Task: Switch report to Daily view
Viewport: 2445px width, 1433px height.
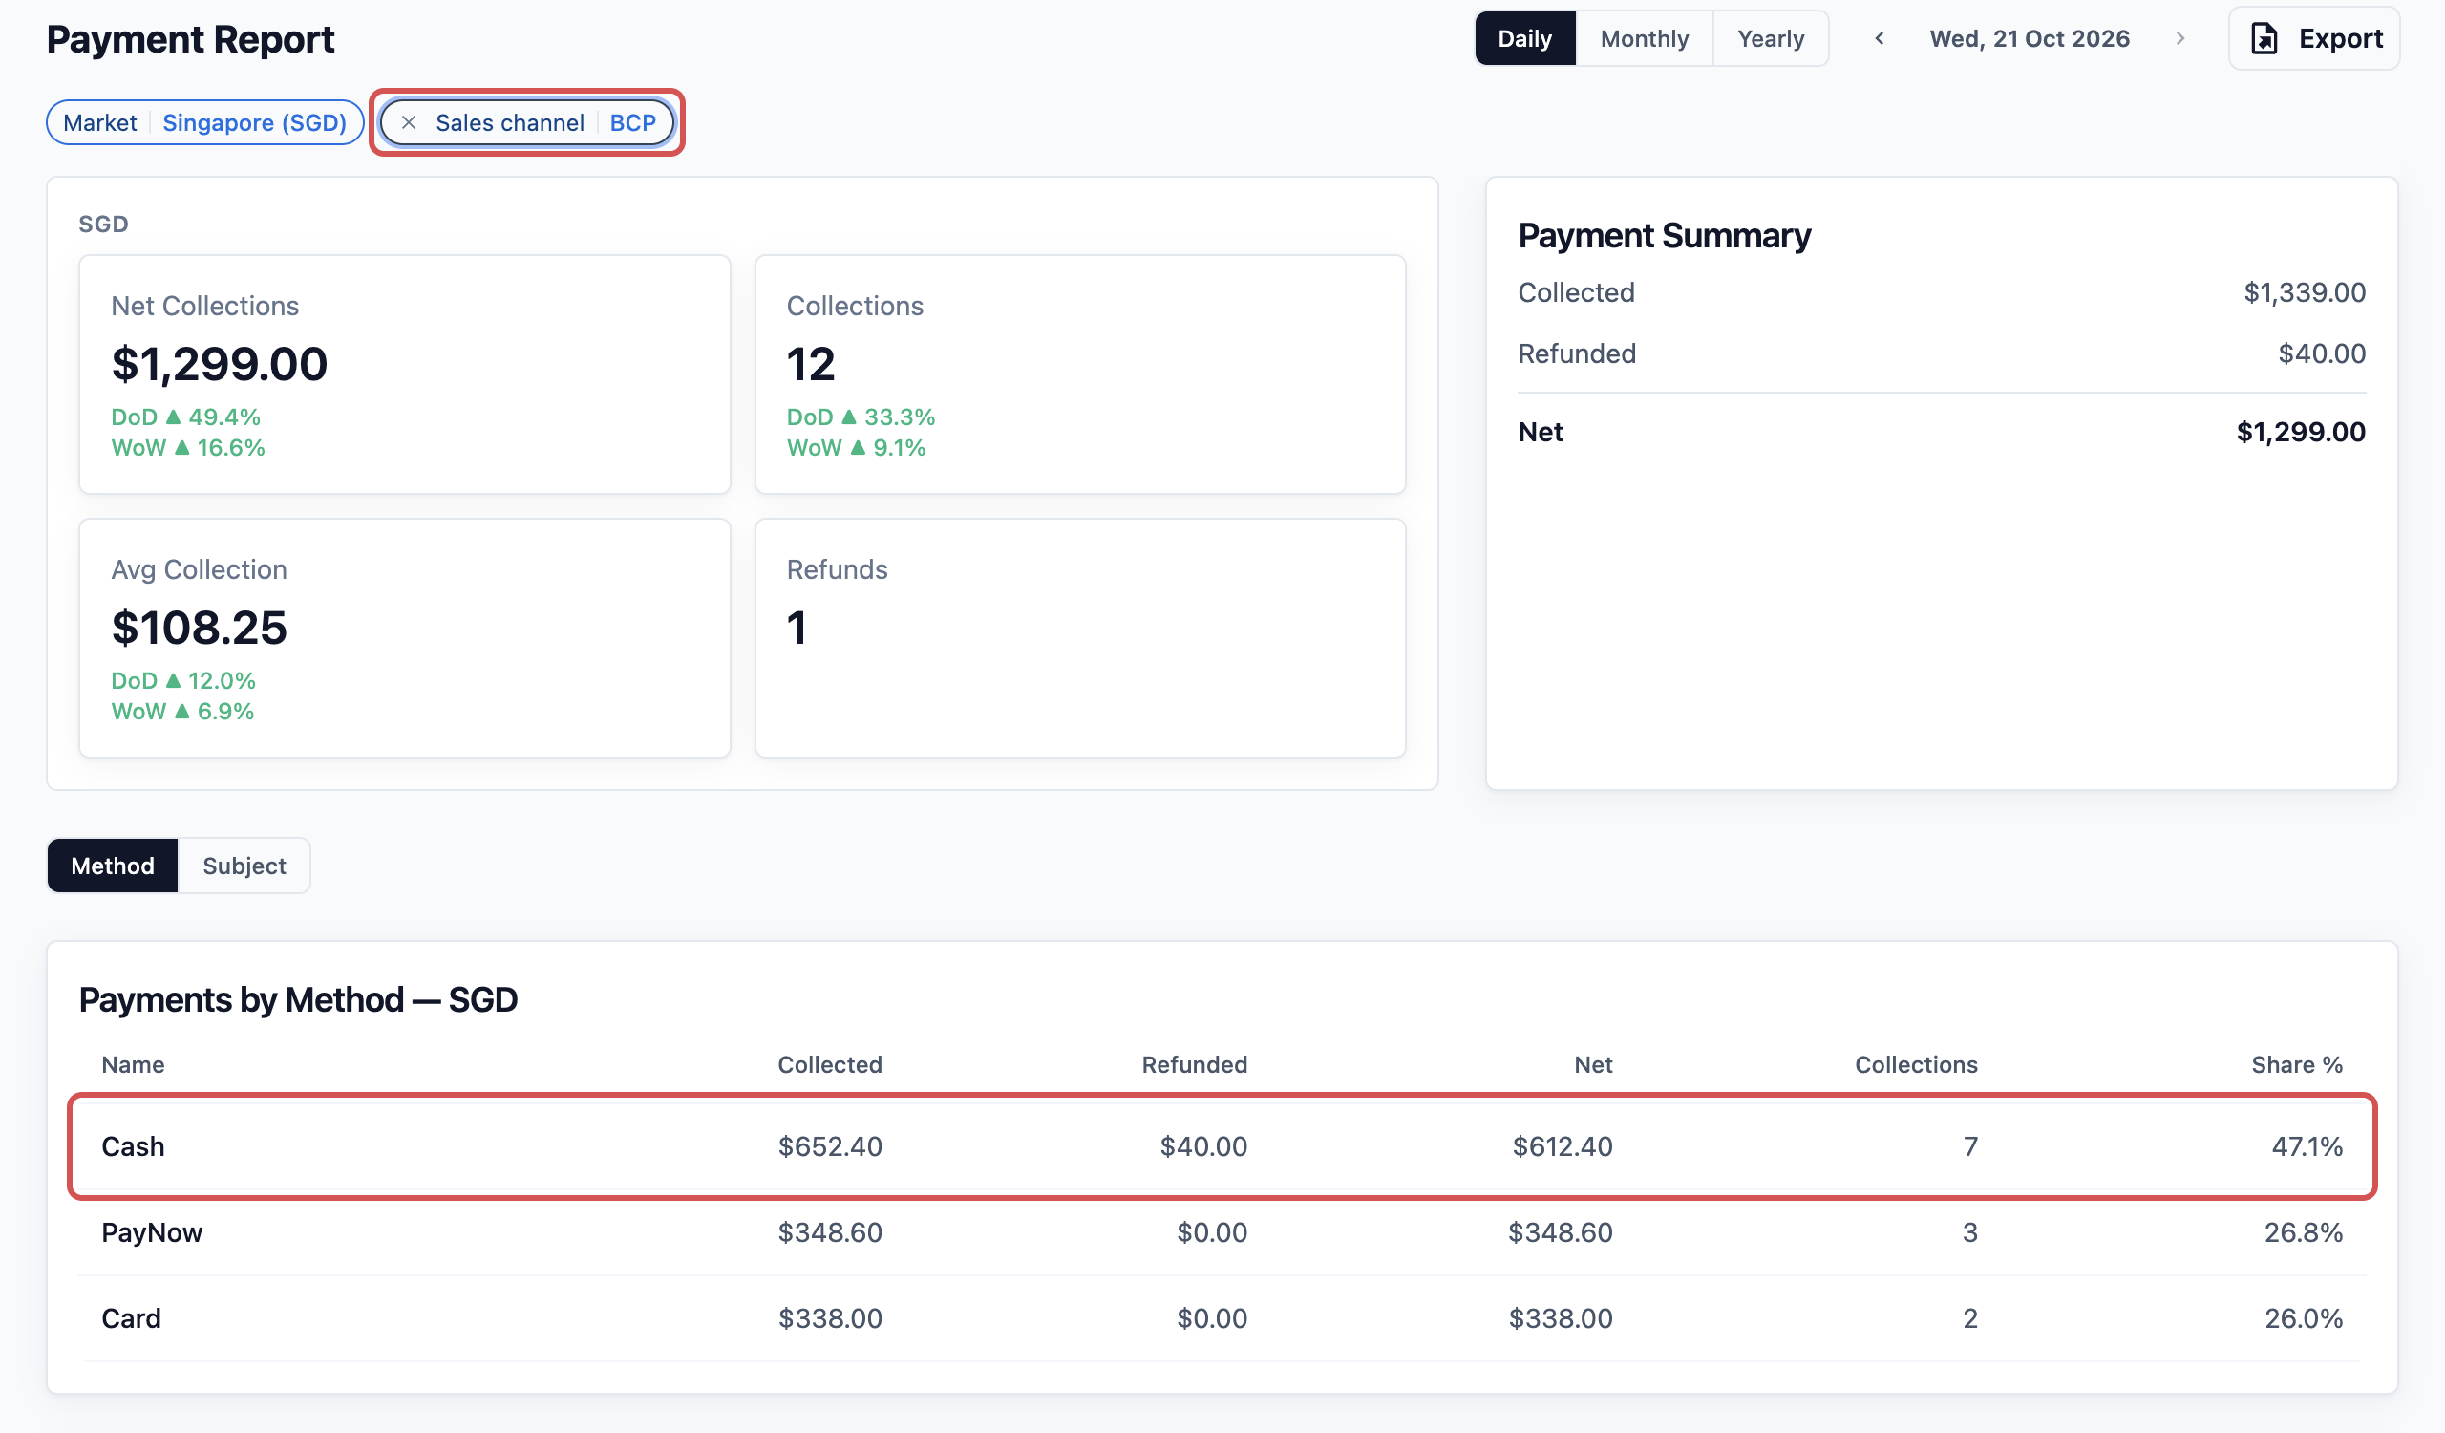Action: 1524,39
